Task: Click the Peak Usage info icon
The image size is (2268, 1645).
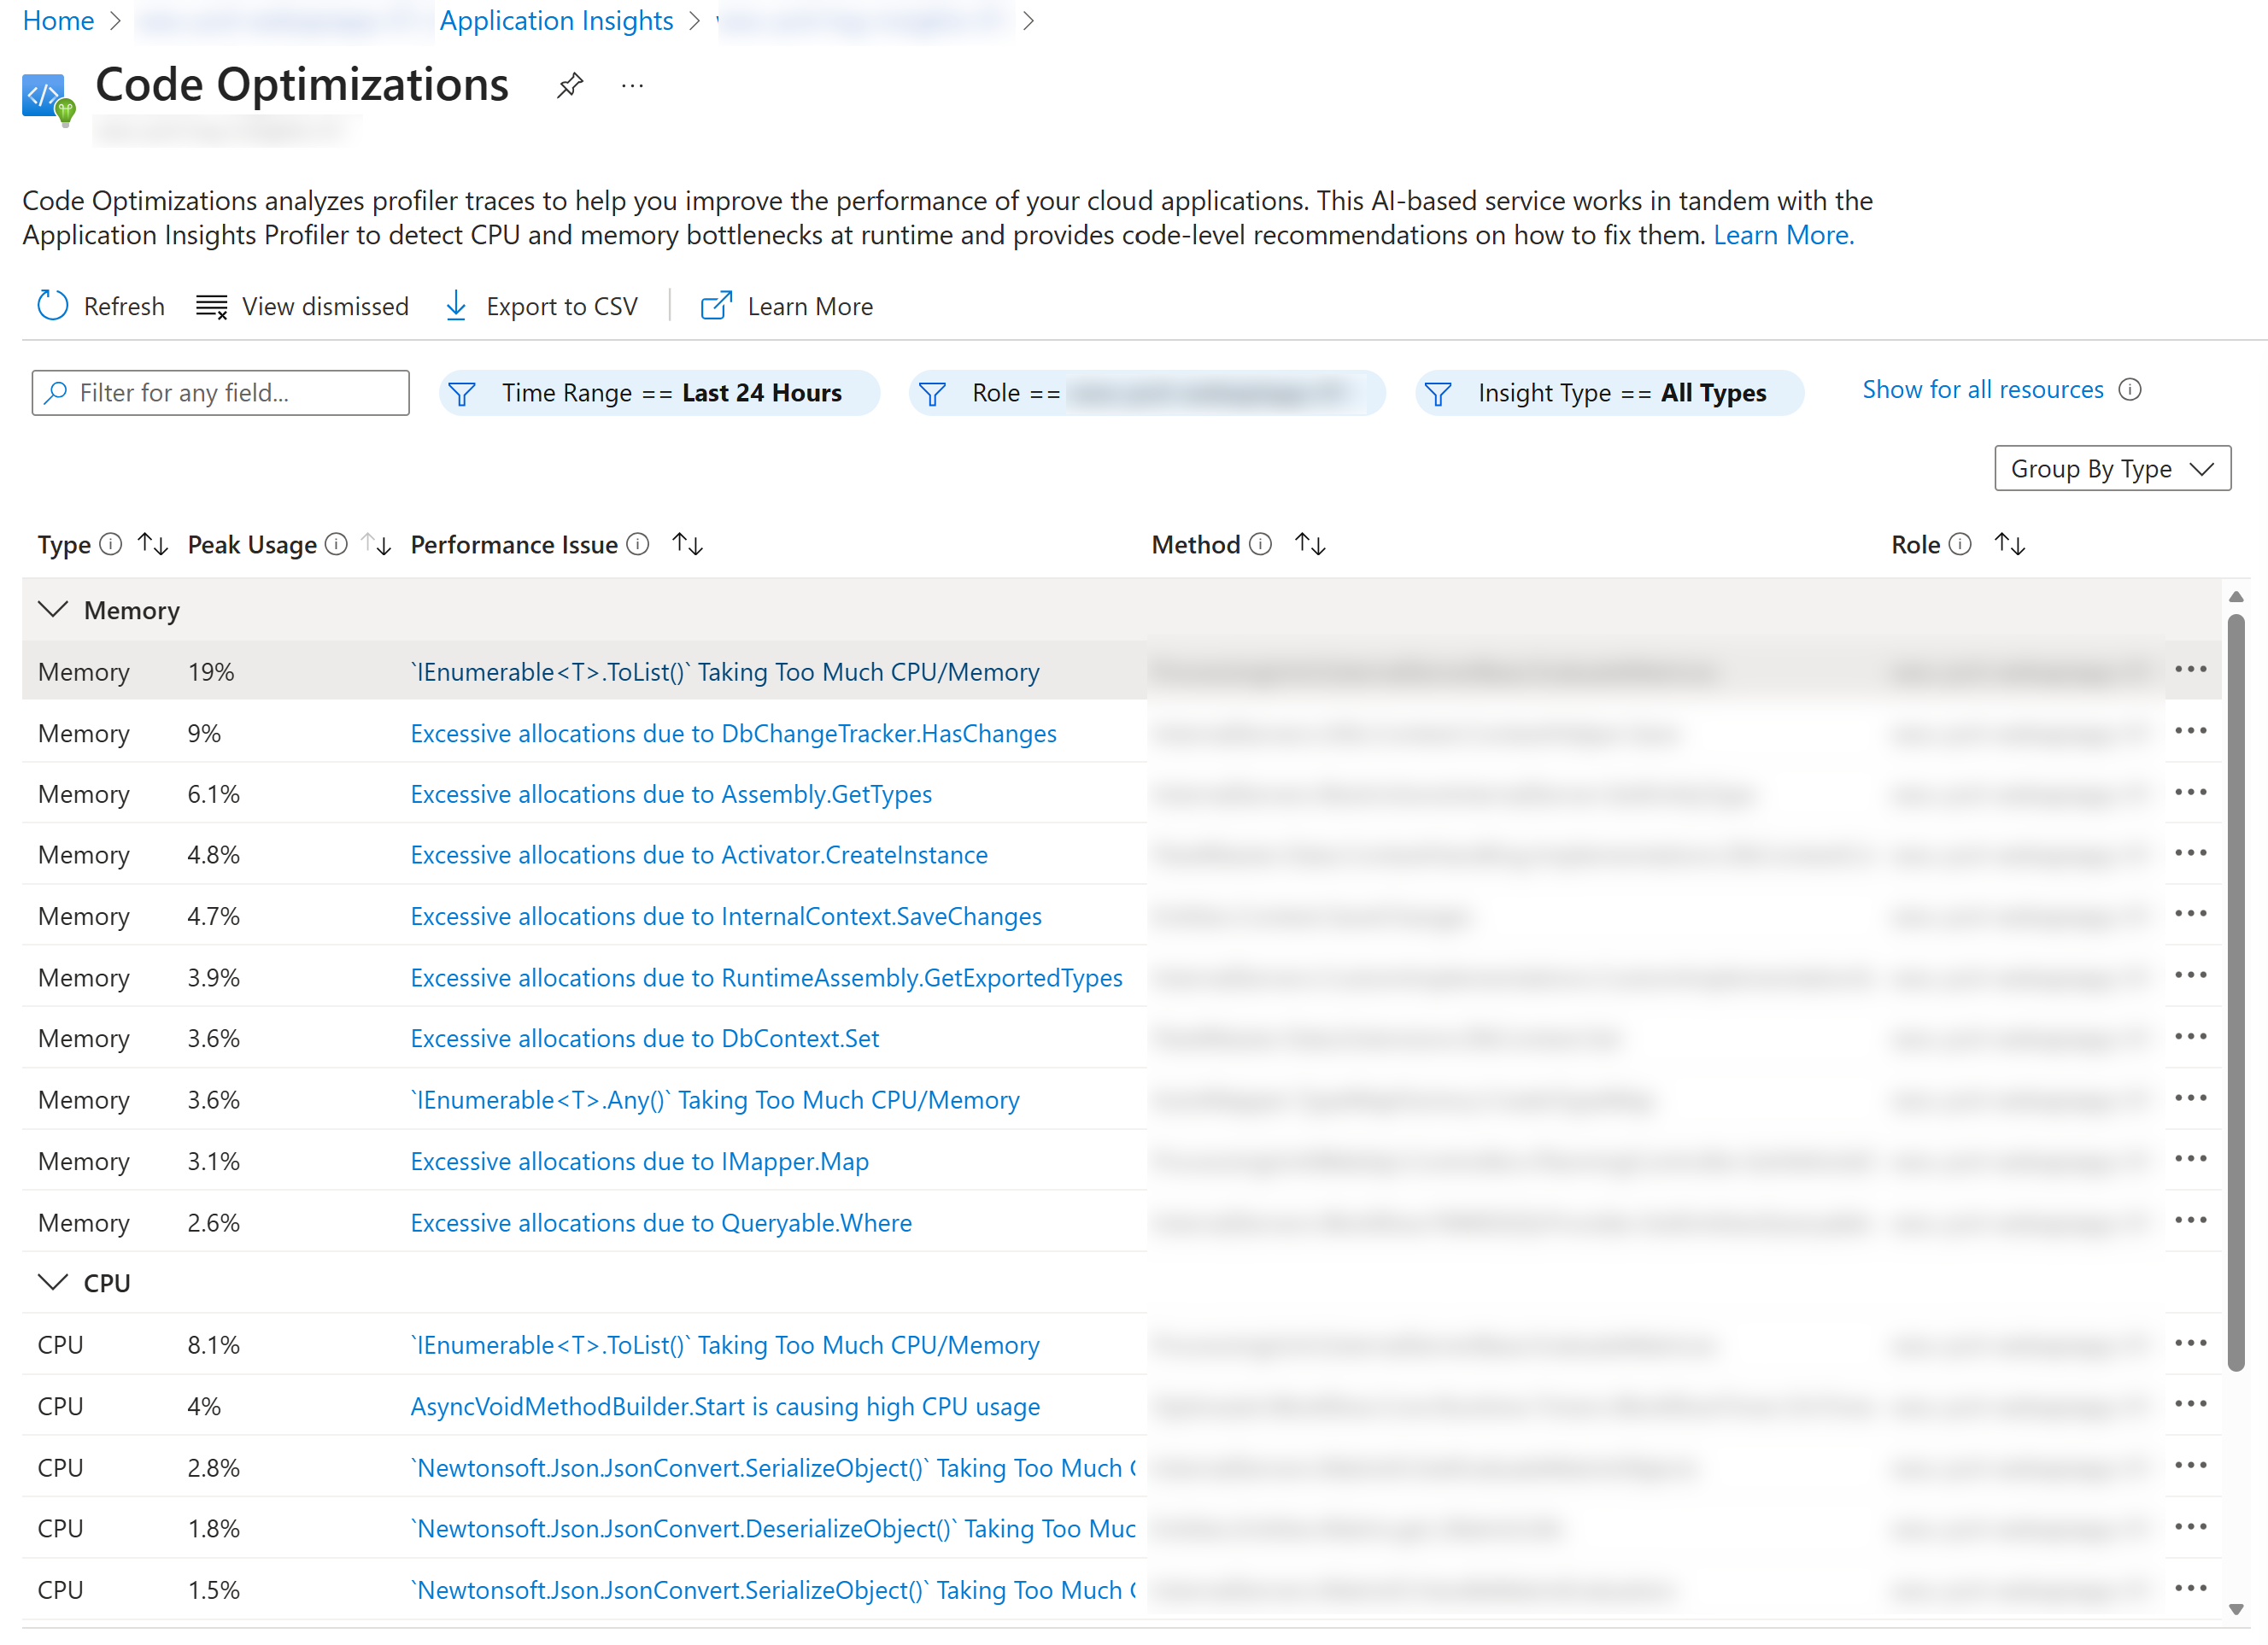Action: click(x=337, y=544)
